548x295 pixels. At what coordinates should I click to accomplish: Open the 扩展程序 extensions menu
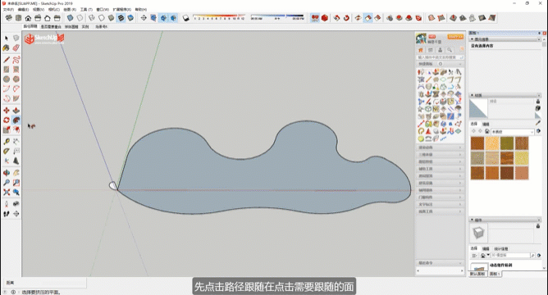tap(122, 10)
